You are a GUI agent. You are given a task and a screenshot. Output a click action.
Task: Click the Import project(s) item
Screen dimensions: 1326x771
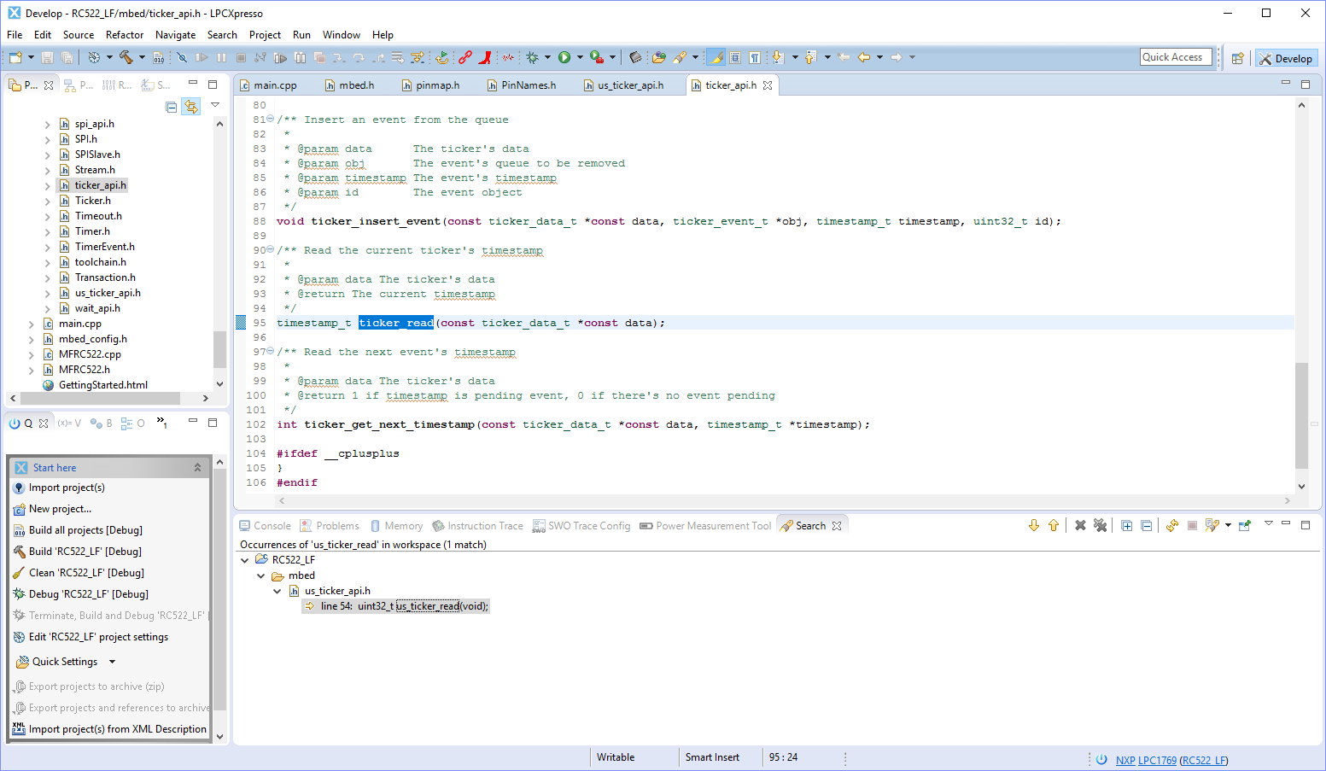click(x=67, y=488)
